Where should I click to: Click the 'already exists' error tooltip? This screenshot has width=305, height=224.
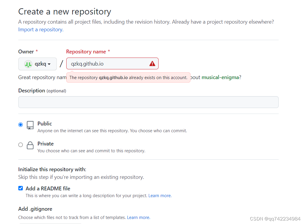128,78
